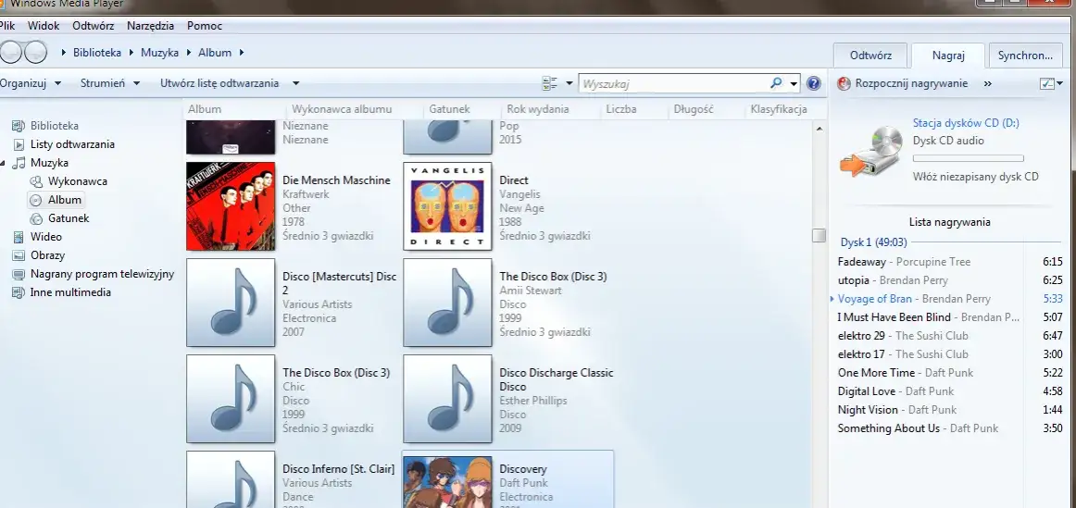Click the forward navigation arrow button
The width and height of the screenshot is (1076, 508).
36,52
